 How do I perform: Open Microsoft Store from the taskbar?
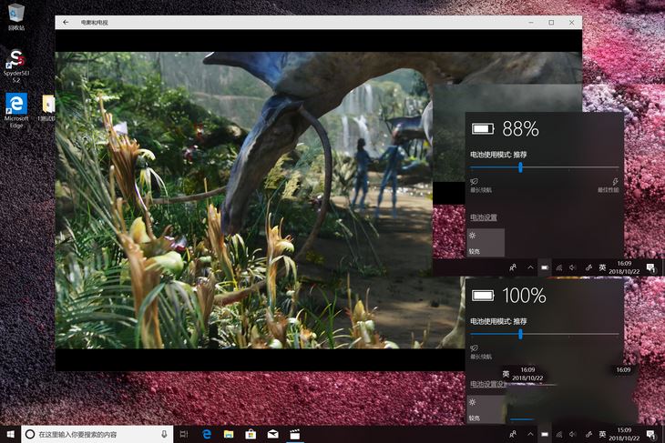click(x=251, y=434)
